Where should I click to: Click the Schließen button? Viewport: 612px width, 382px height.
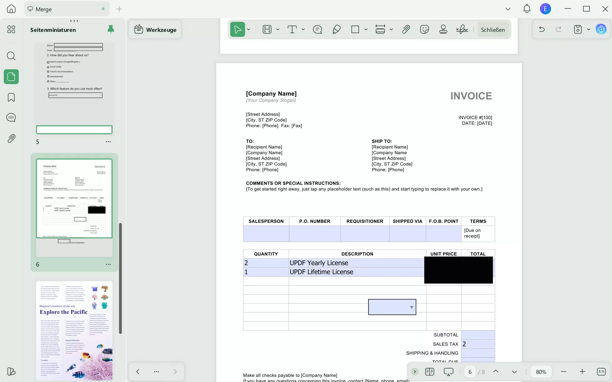click(493, 30)
